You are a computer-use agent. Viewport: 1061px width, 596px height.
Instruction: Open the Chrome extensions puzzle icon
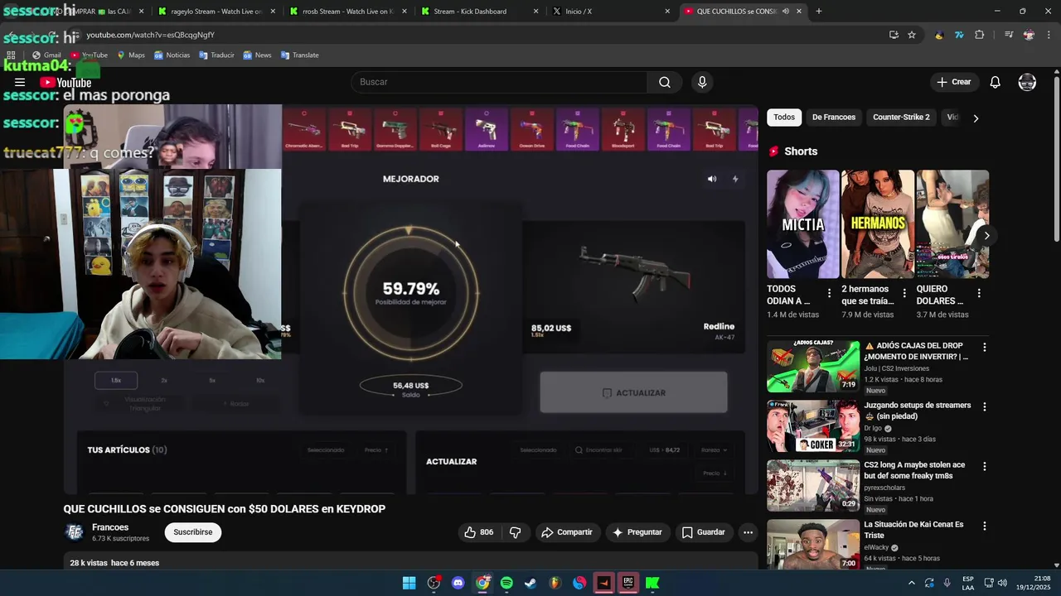pyautogui.click(x=980, y=35)
